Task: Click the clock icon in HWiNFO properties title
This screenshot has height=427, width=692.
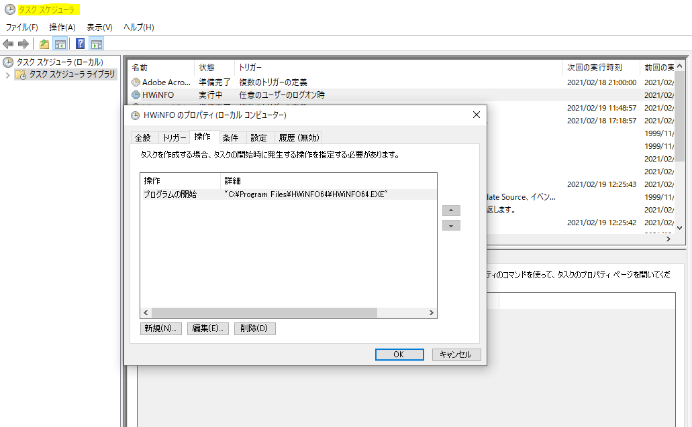Action: point(136,115)
